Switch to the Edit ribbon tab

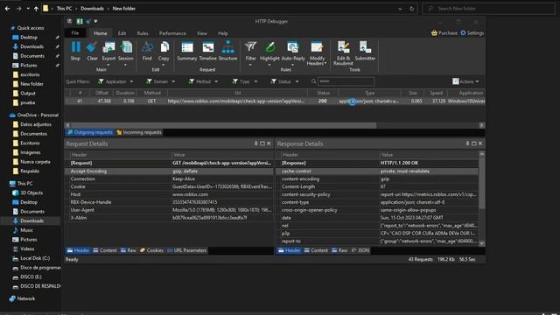(x=122, y=33)
